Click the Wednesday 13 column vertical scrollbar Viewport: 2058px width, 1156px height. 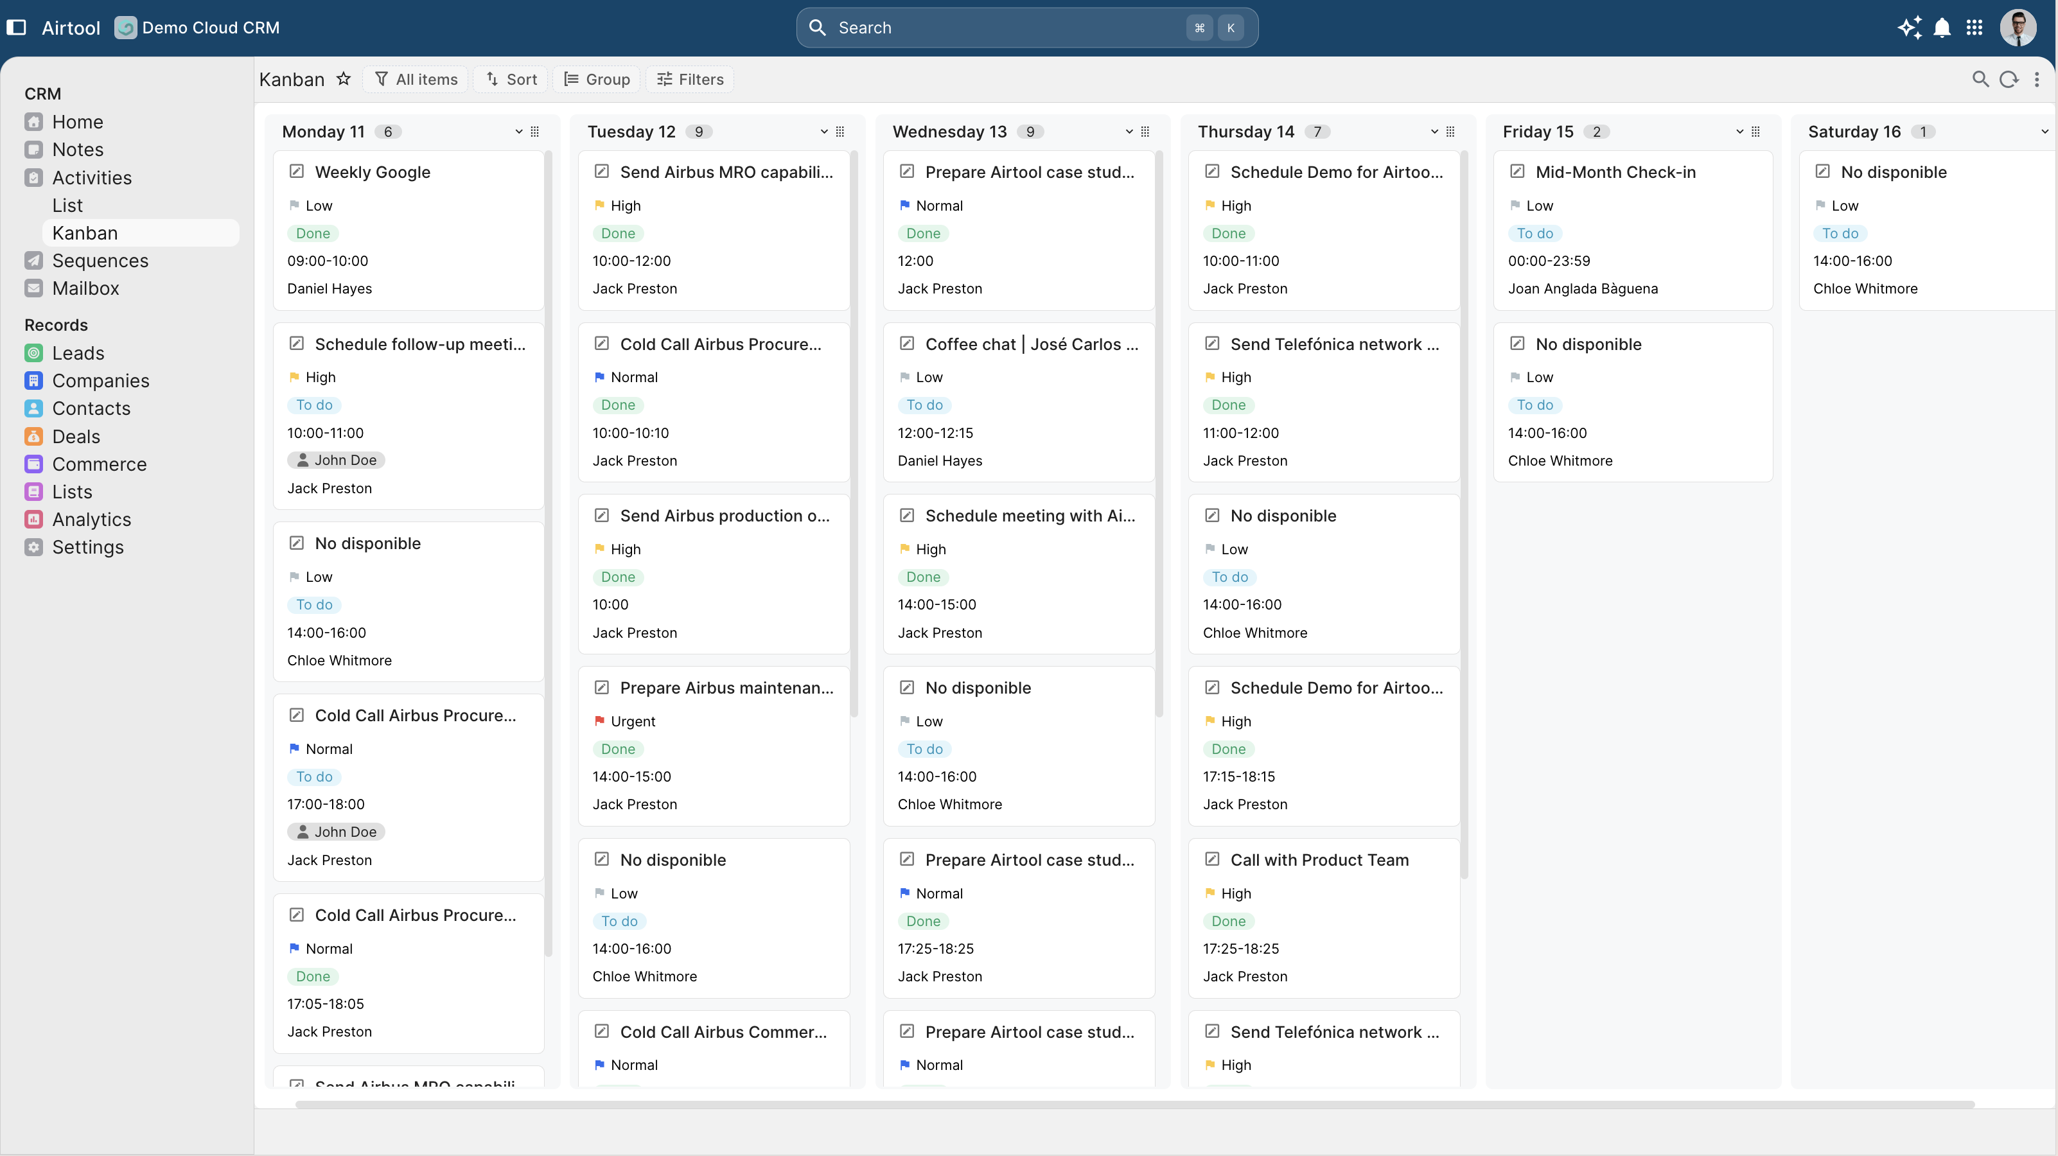click(x=1158, y=433)
